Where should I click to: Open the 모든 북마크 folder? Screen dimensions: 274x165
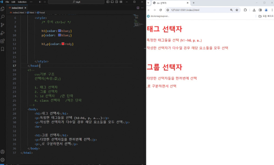coord(266,16)
